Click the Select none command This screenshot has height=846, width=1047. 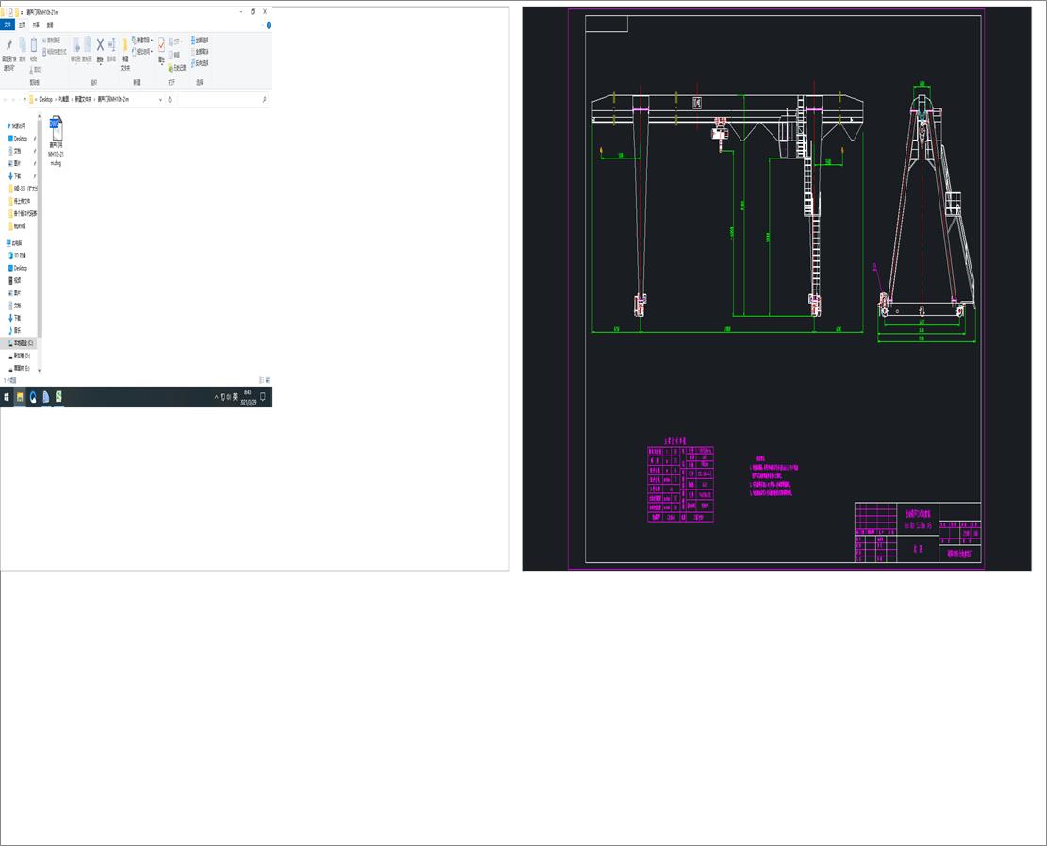(x=200, y=52)
